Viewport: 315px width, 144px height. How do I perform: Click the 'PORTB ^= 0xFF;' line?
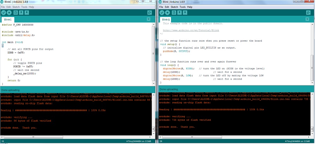pos(23,66)
